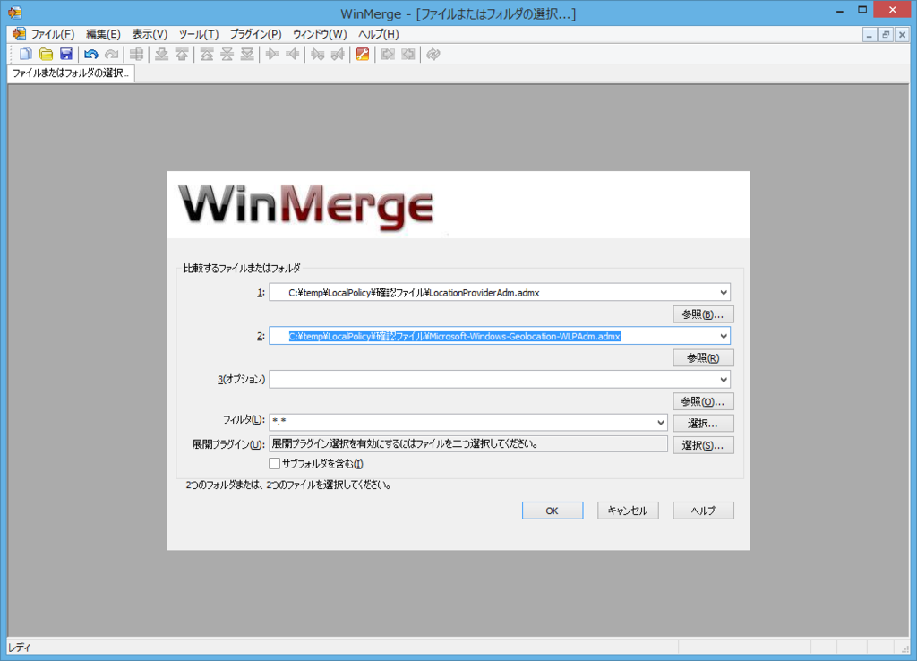
Task: Expand the path 1 dropdown arrow
Action: pyautogui.click(x=724, y=293)
